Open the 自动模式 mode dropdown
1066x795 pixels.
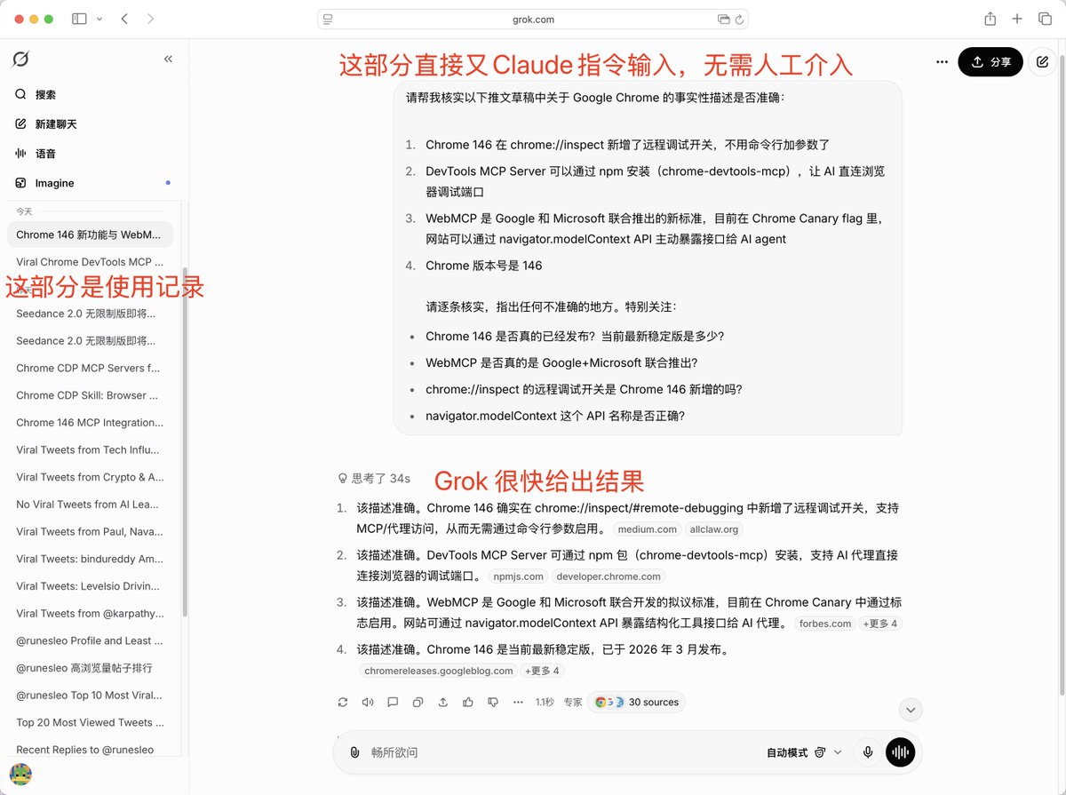tap(804, 752)
